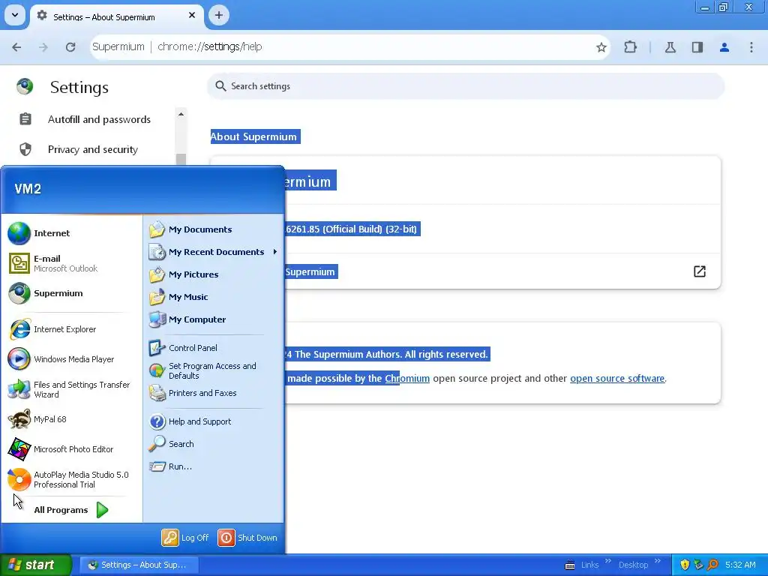Open the tab search dropdown
Viewport: 768px width, 576px height.
point(15,15)
